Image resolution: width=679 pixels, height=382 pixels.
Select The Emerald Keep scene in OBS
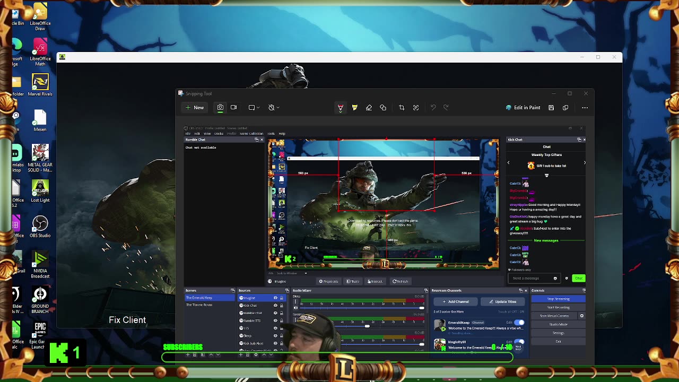210,298
